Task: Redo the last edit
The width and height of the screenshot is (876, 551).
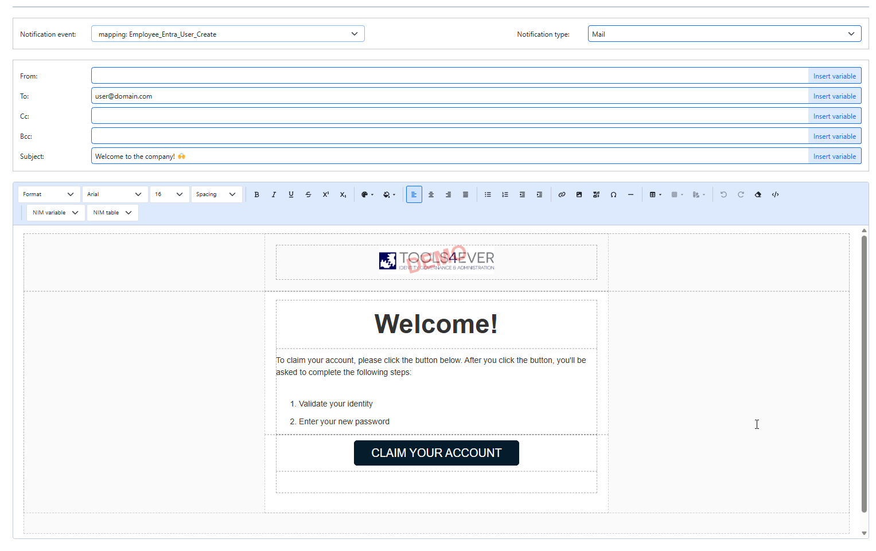Action: [741, 194]
